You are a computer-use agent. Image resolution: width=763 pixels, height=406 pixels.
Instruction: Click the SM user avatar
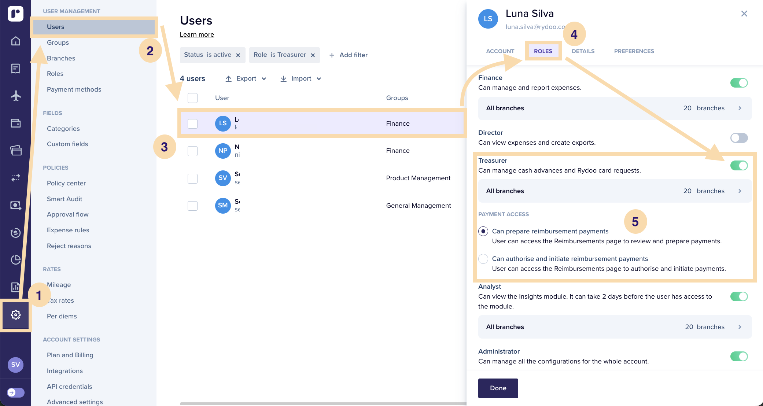(223, 205)
